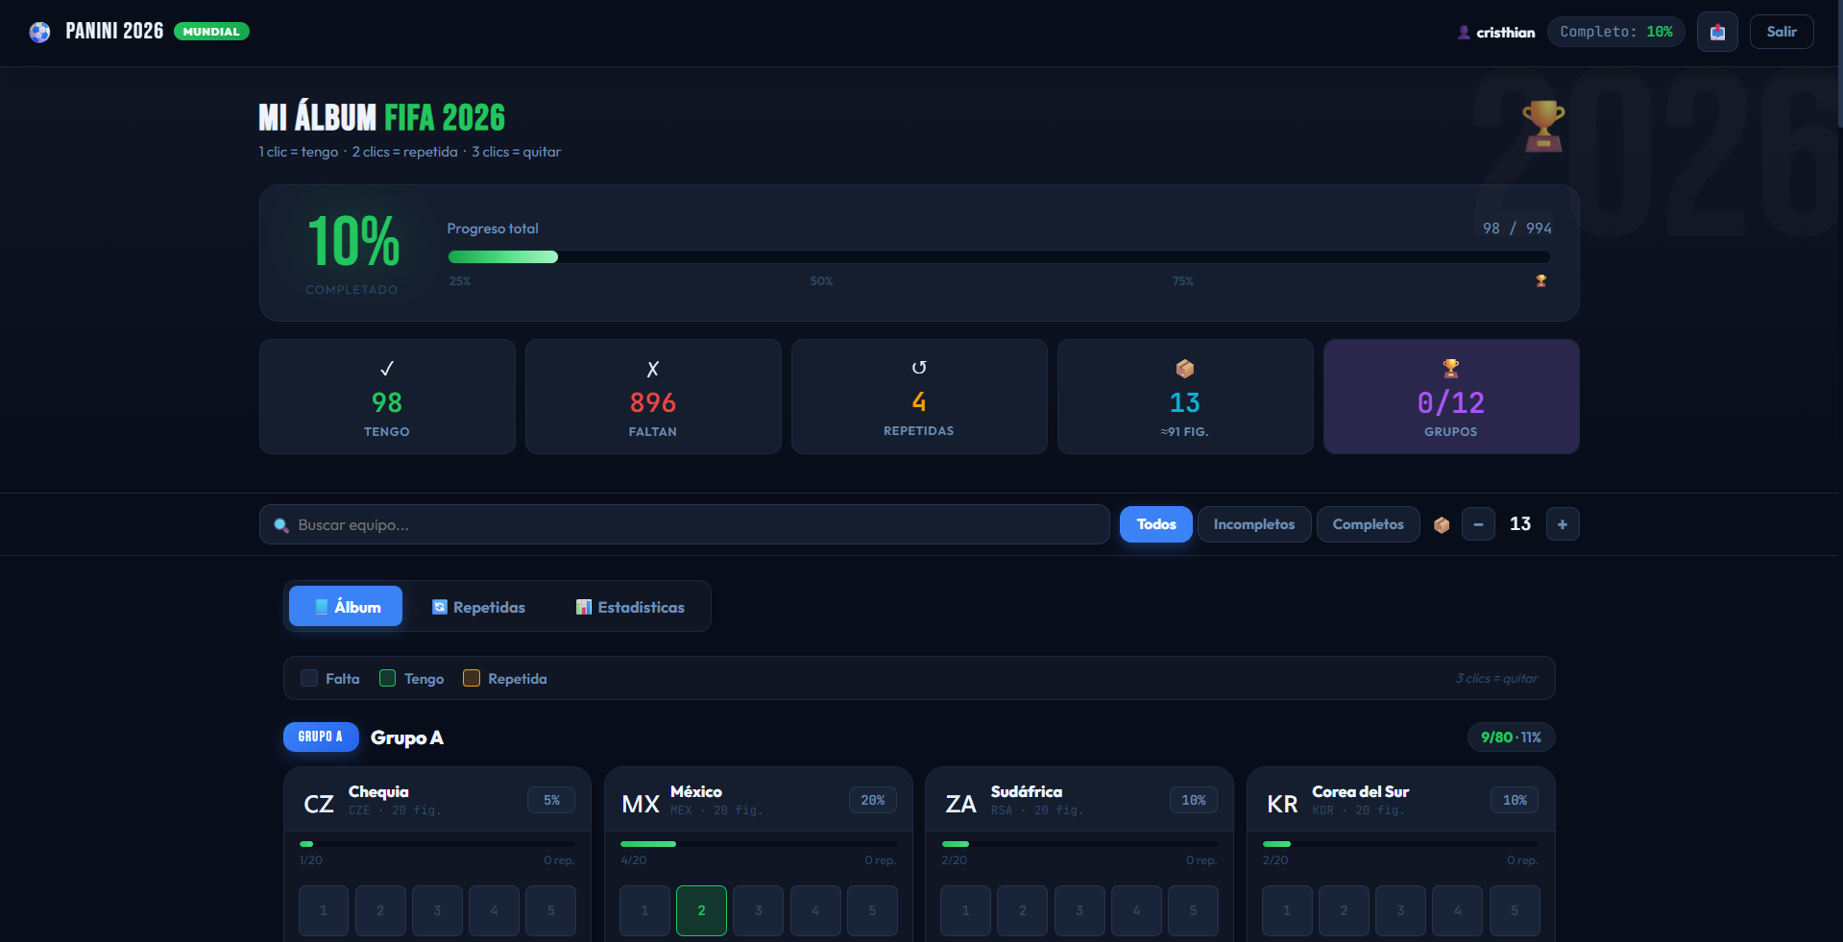Image resolution: width=1843 pixels, height=942 pixels.
Task: Toggle the owned México sticker 2
Action: pyautogui.click(x=701, y=910)
